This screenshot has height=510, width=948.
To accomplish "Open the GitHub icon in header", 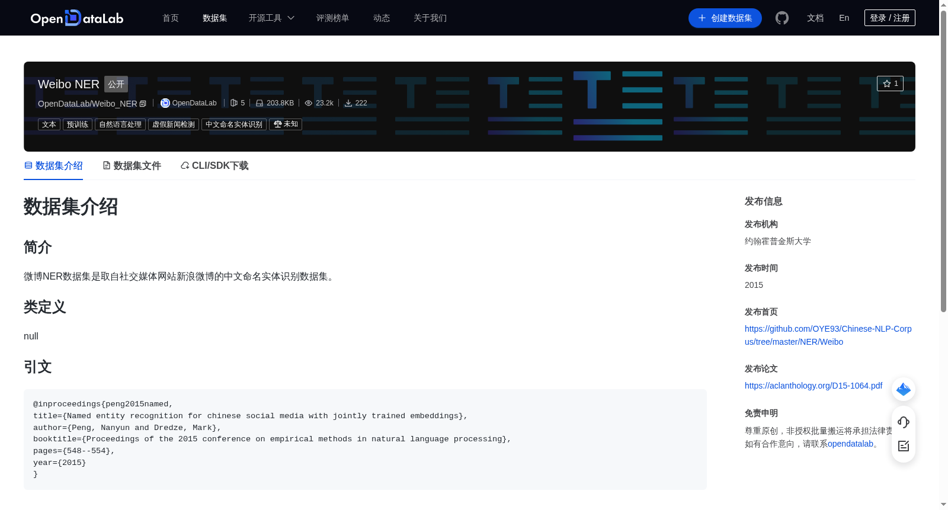I will click(x=782, y=18).
